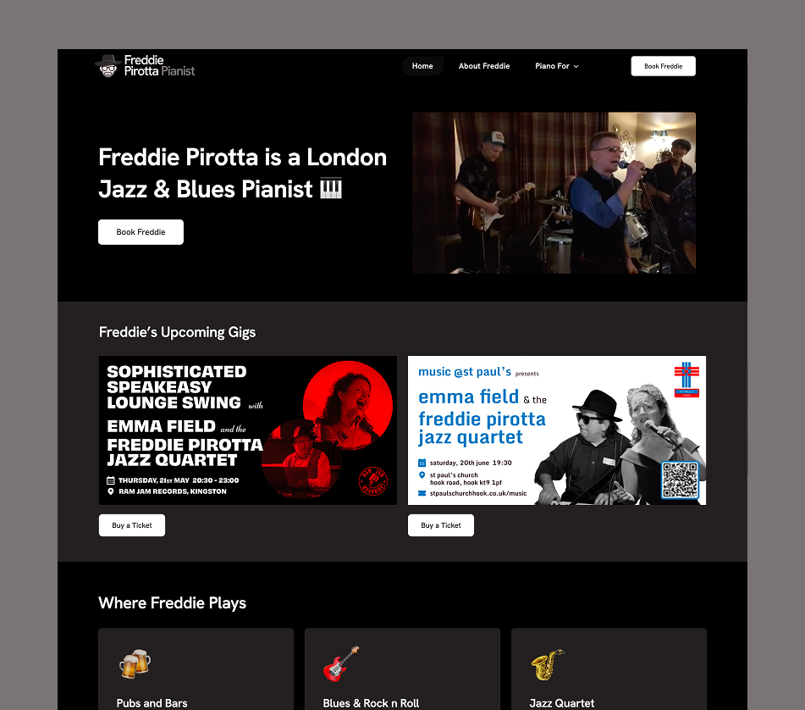Click the beer mugs icon for Pubs and Bars
The height and width of the screenshot is (710, 805).
click(x=135, y=663)
